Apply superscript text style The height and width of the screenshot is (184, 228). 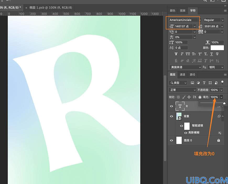[x=200, y=54]
